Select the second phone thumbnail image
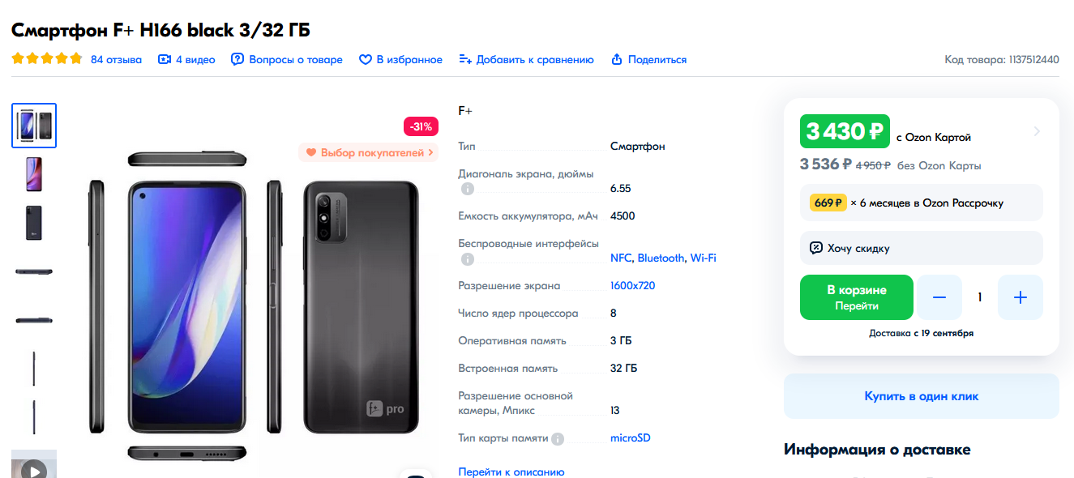1074x478 pixels. pyautogui.click(x=34, y=174)
